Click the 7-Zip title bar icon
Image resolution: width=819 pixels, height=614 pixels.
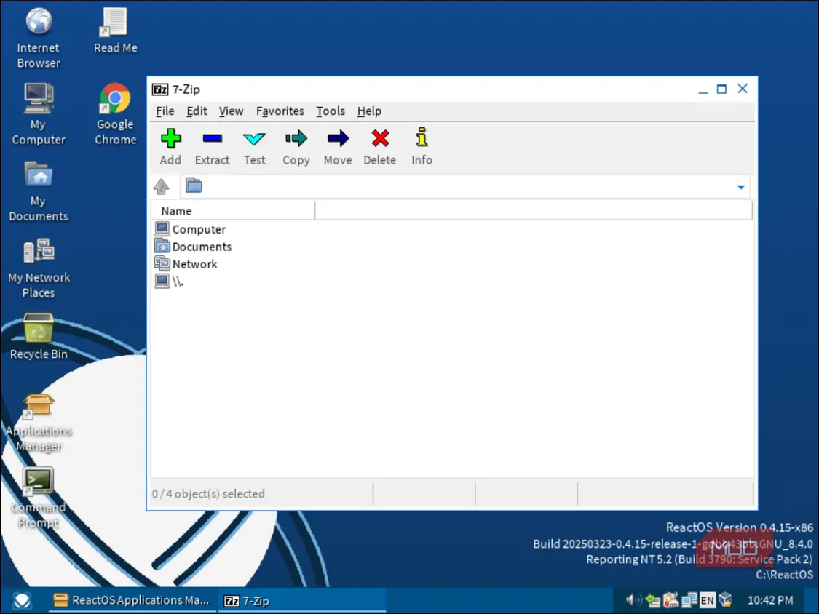[160, 89]
